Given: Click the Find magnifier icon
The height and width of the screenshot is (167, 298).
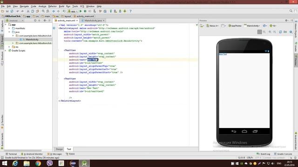Looking at the screenshot, I should 43,11.
